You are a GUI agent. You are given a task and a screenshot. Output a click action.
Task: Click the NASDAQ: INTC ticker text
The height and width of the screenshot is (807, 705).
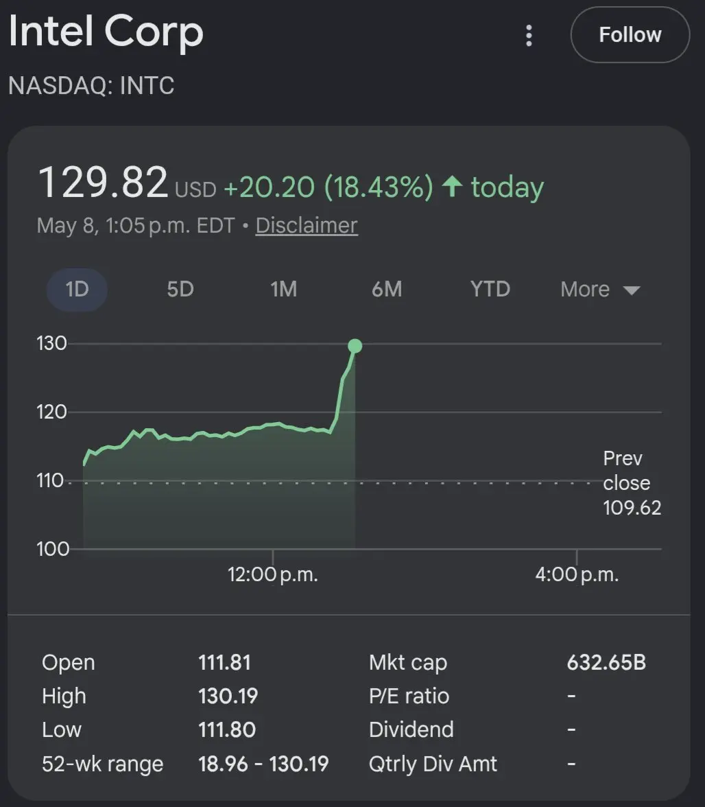[91, 85]
